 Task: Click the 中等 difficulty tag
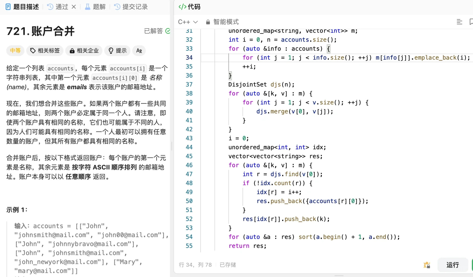[15, 51]
